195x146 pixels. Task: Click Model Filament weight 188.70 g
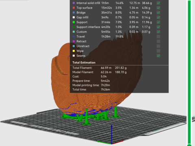coord(121,72)
